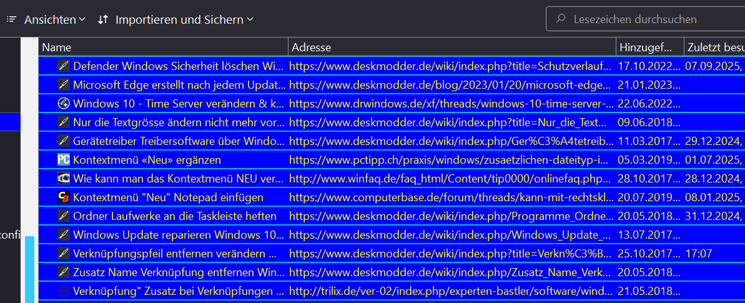
Task: Click the Windows_Update deskmodder address cell
Action: tap(451, 234)
